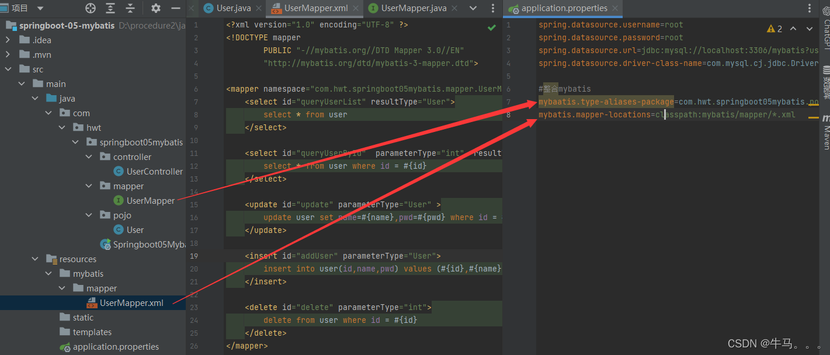Collapse the mybatis resources folder
830x355 pixels.
[x=48, y=274]
